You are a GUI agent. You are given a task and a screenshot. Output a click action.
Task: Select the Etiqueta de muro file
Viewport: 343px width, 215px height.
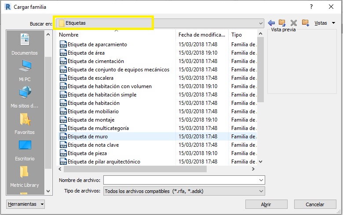[88, 137]
